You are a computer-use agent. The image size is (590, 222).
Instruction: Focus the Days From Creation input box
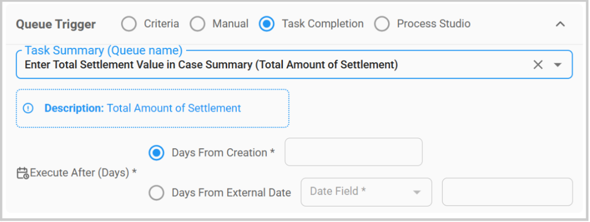tap(353, 152)
